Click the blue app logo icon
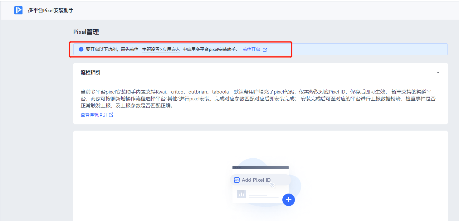The width and height of the screenshot is (459, 221). 18,10
